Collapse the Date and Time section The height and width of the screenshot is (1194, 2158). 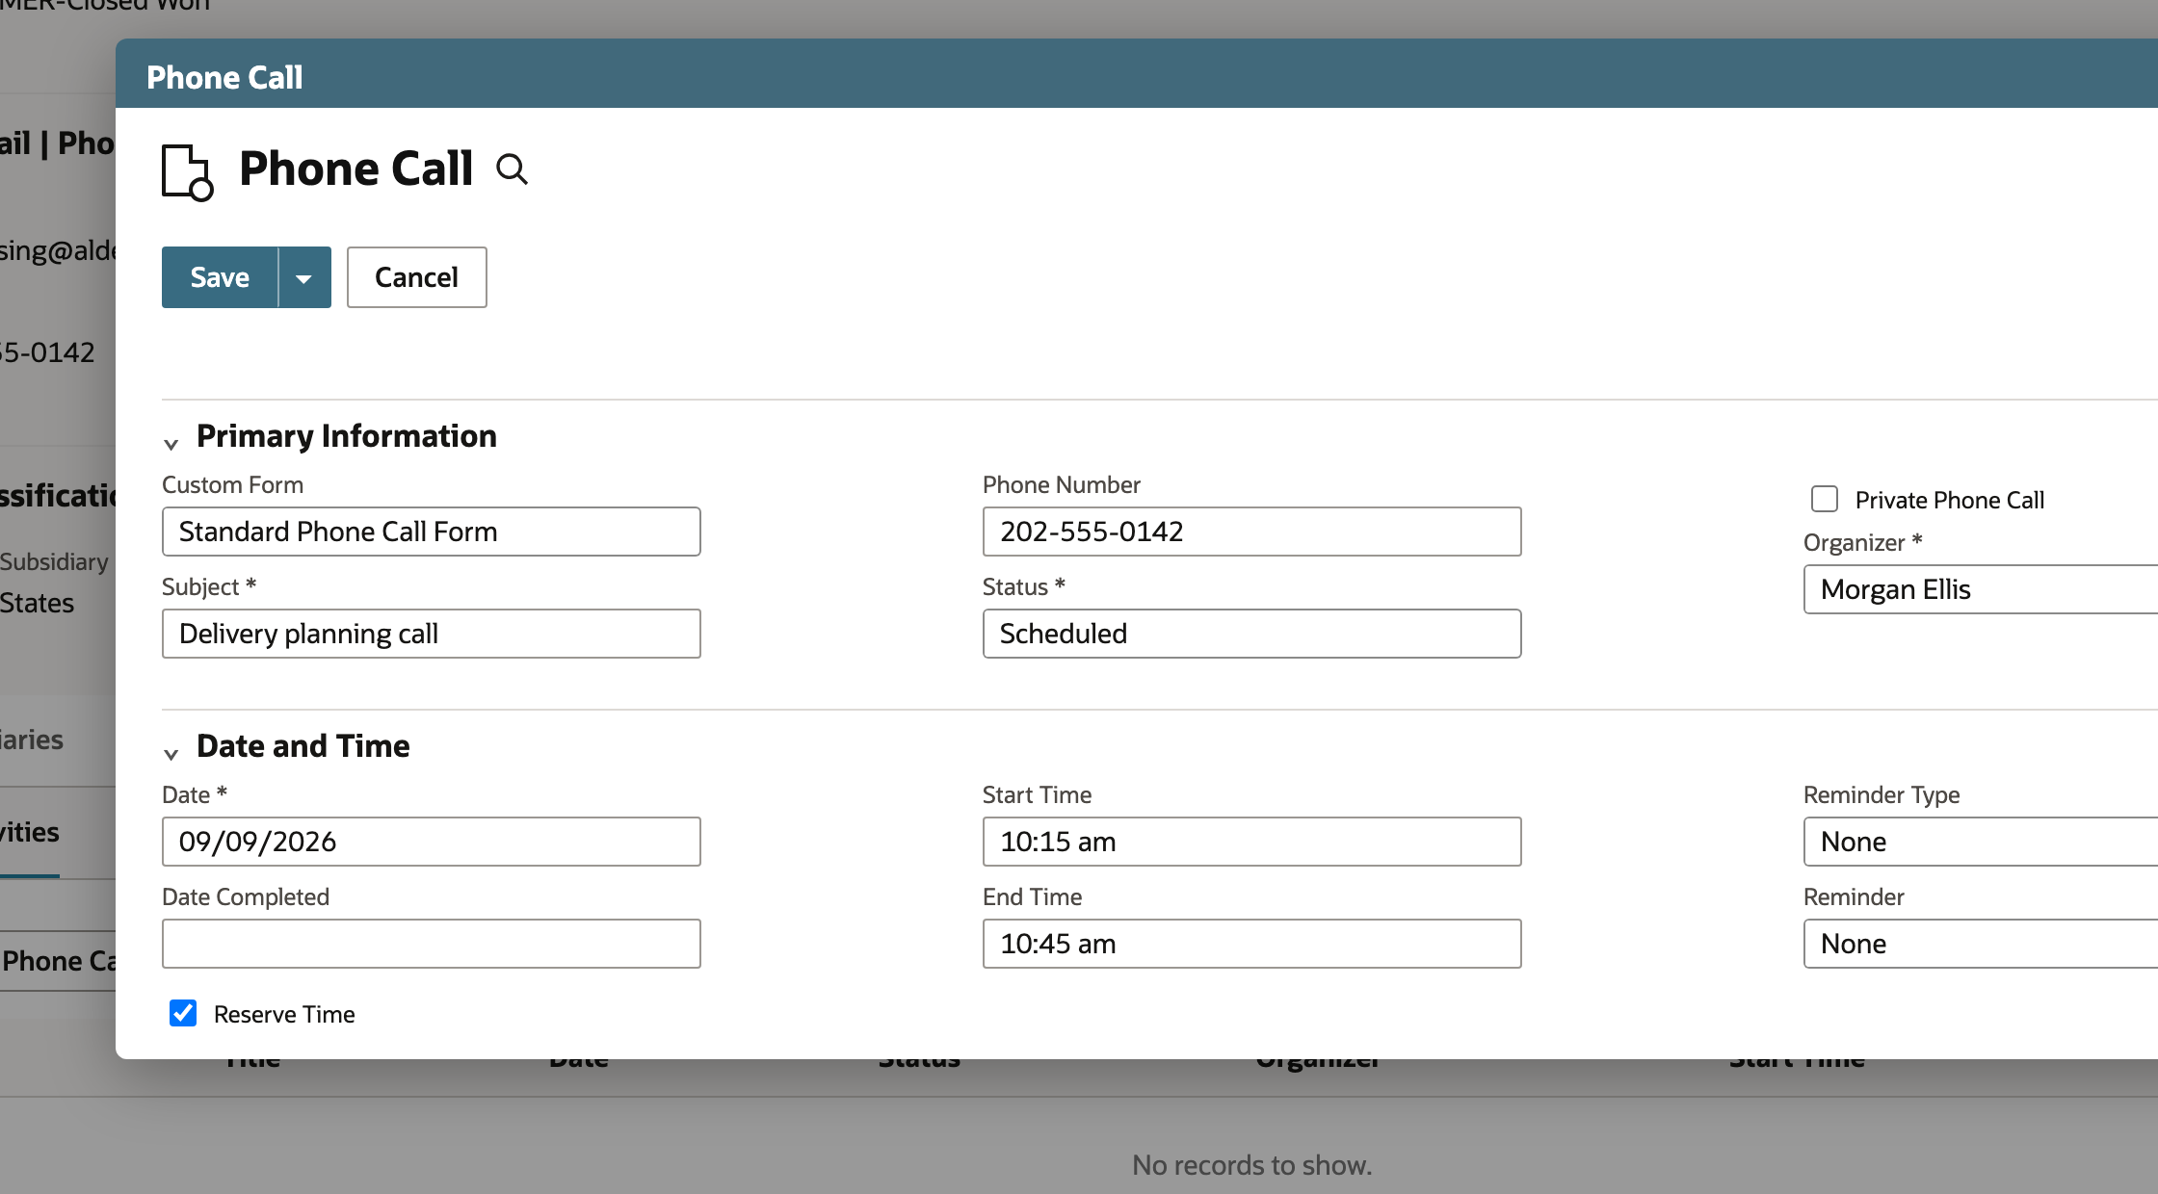coord(171,754)
